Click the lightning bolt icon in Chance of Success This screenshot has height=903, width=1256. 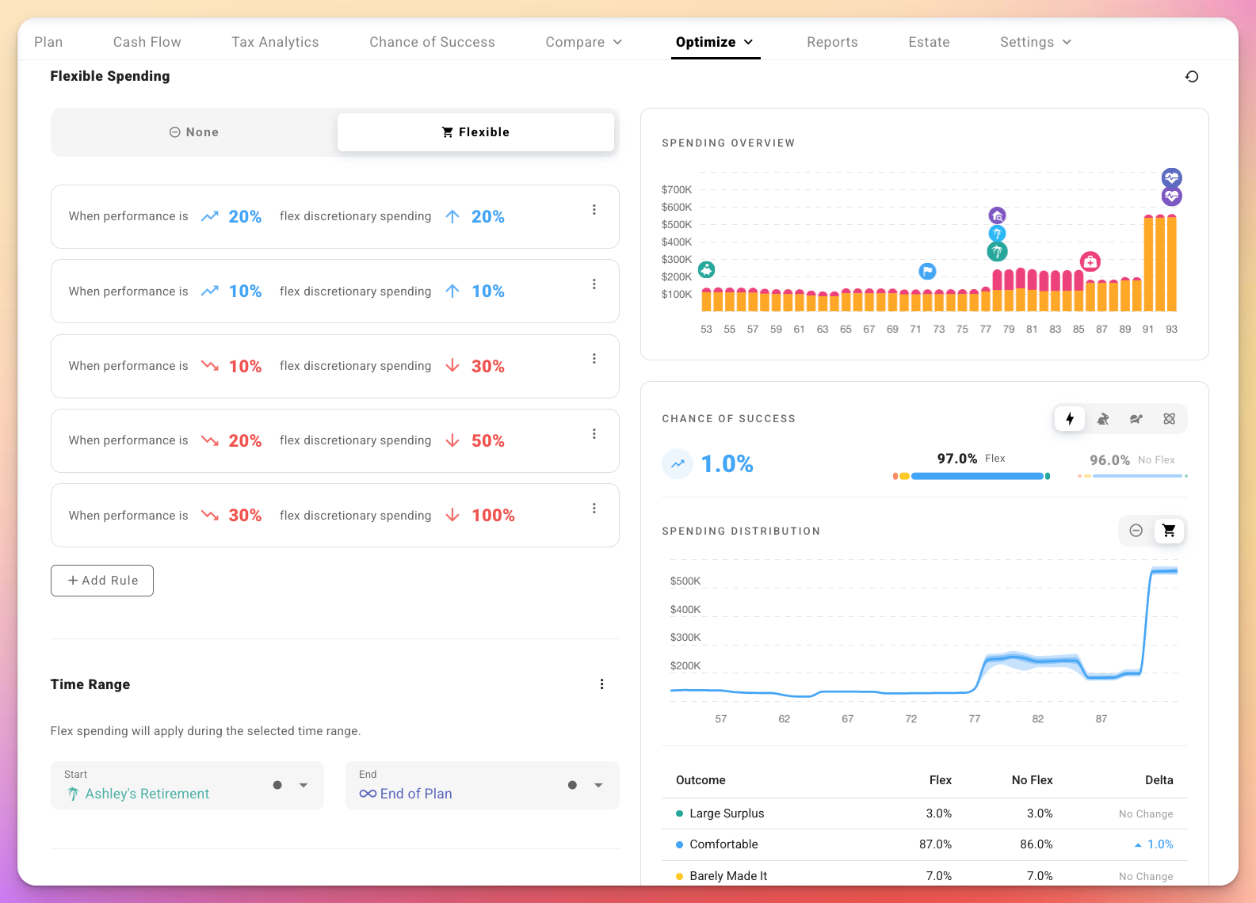point(1070,419)
